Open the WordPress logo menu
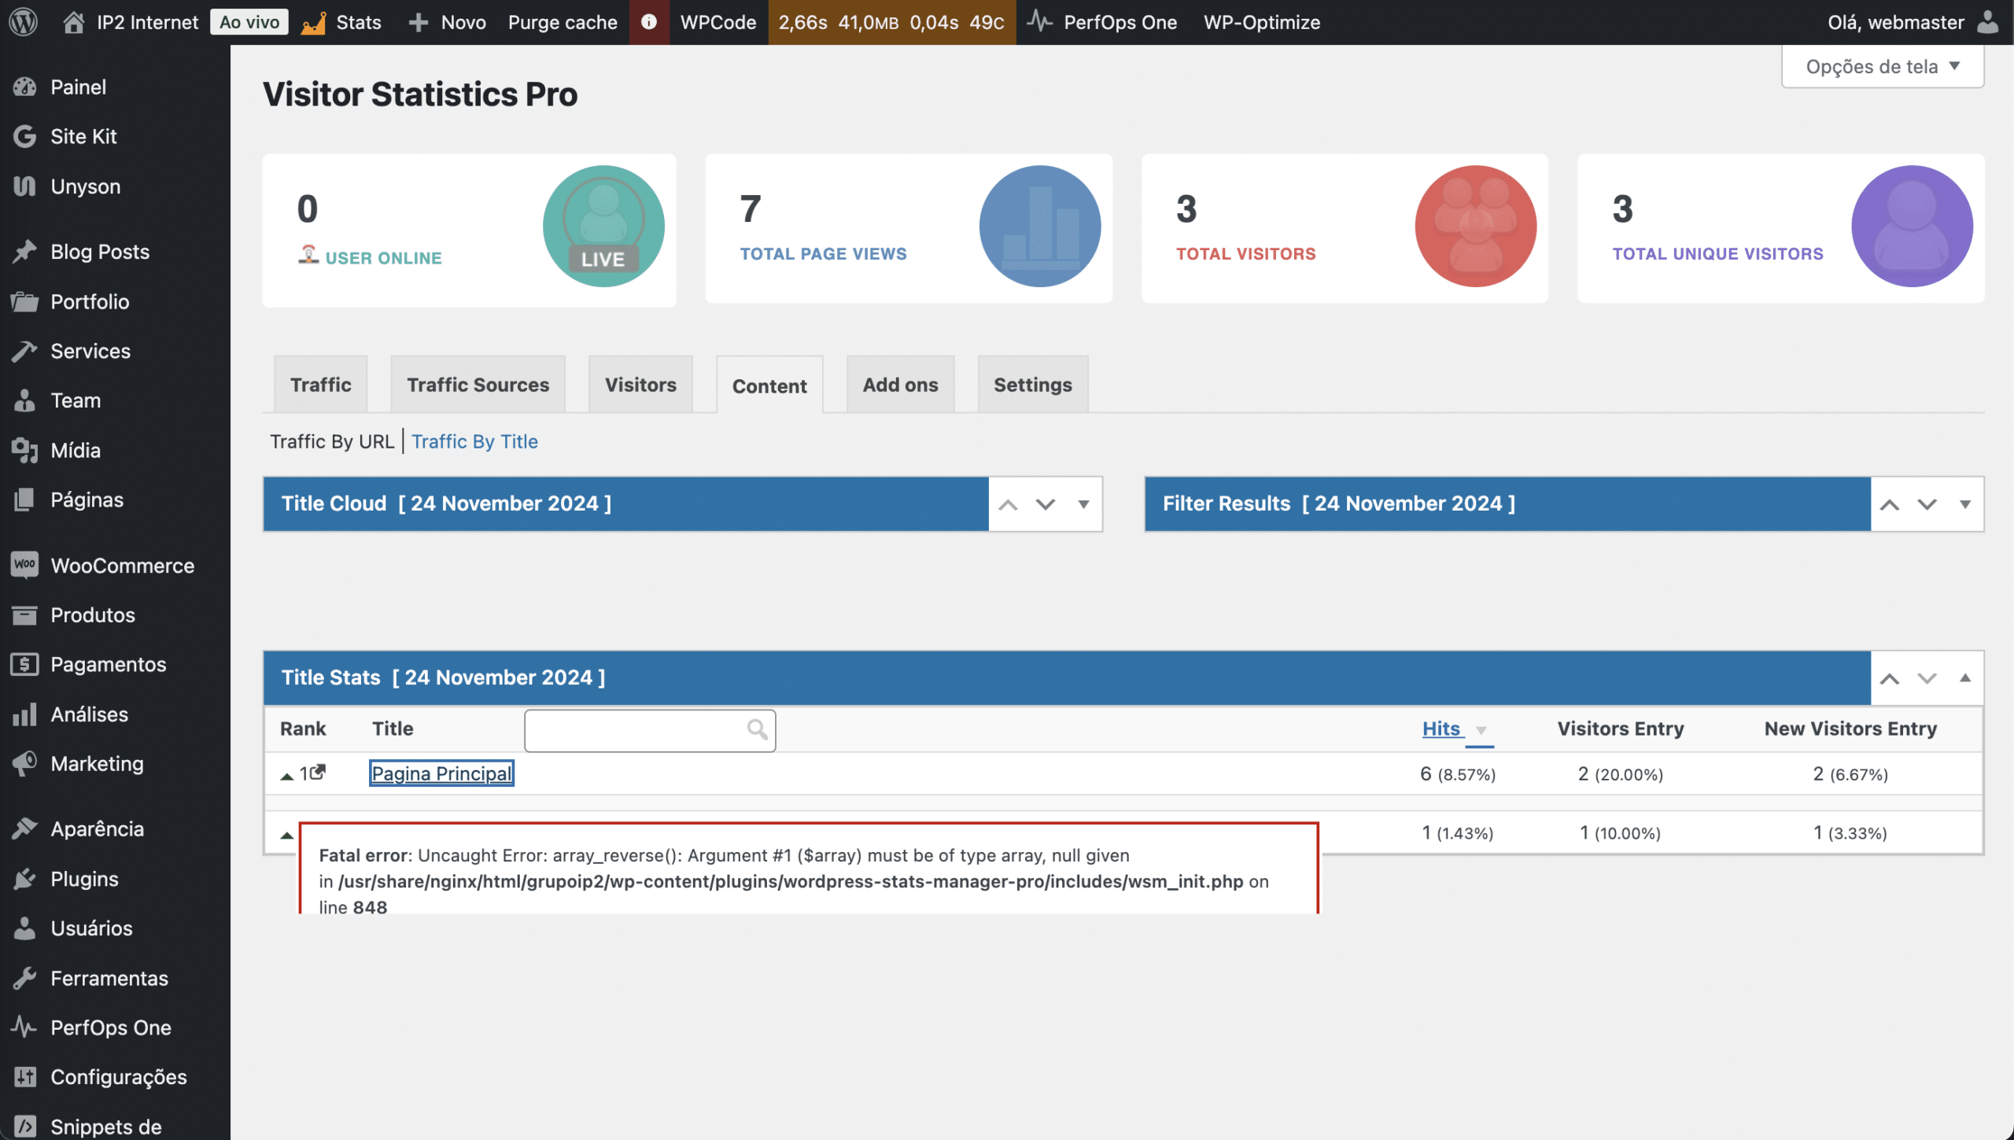 pos(24,22)
